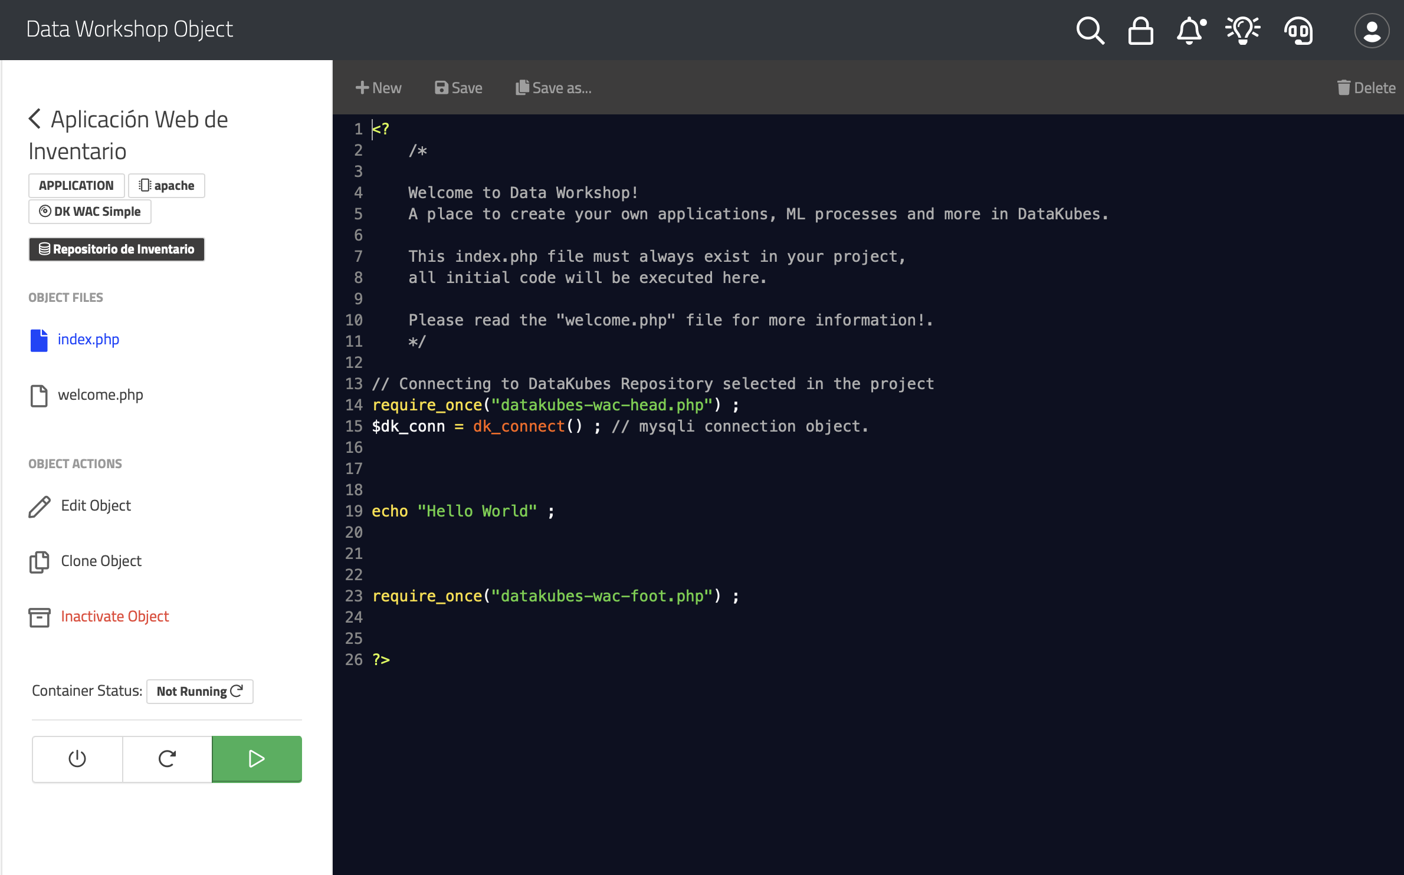The height and width of the screenshot is (875, 1404).
Task: Restart container with reload button
Action: pos(167,758)
